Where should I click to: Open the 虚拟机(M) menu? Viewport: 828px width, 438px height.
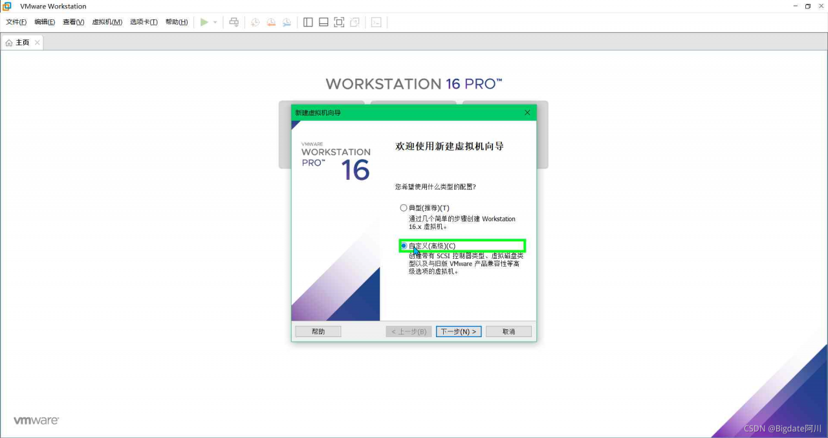pos(107,22)
